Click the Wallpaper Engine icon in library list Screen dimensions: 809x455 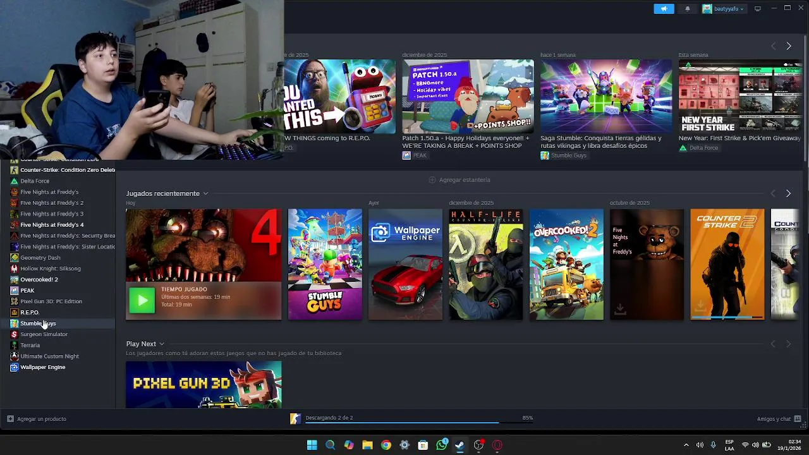(x=14, y=367)
